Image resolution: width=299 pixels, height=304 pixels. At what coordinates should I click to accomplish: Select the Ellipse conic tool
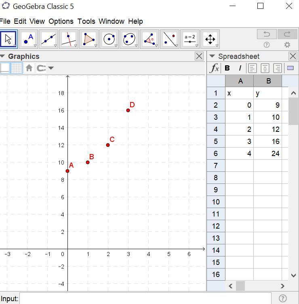129,39
